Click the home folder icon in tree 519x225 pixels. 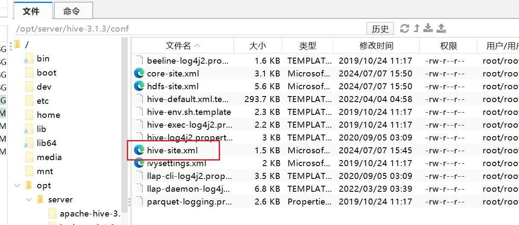pos(29,115)
